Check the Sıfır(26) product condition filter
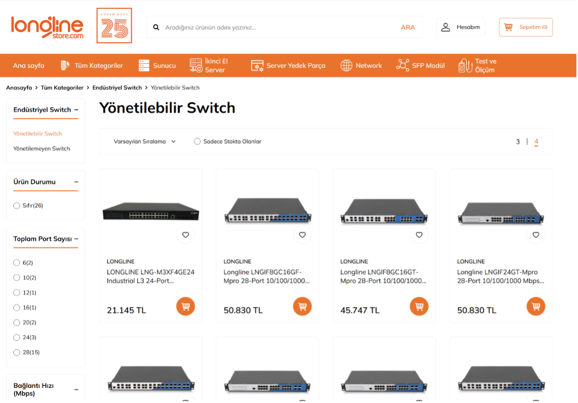Screen dimensions: 578x403 pyautogui.click(x=17, y=205)
